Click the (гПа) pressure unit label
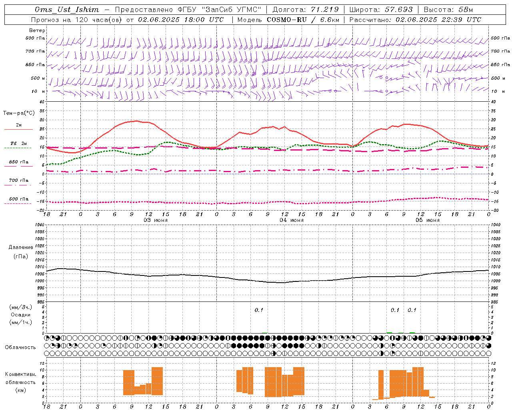The width and height of the screenshot is (512, 410). (21, 257)
